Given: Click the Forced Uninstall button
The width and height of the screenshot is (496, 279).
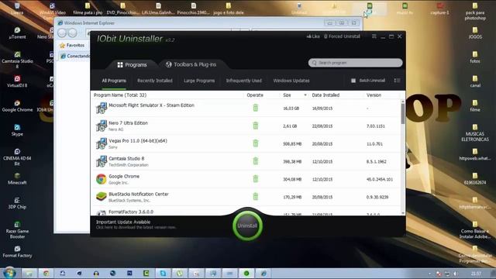Looking at the screenshot, I should point(342,36).
